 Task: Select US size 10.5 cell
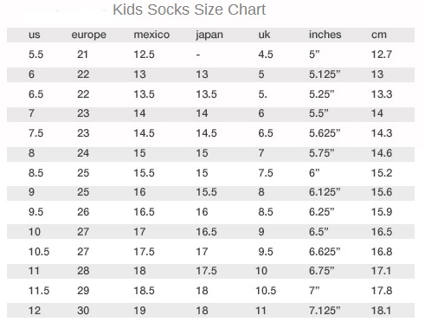click(x=39, y=252)
